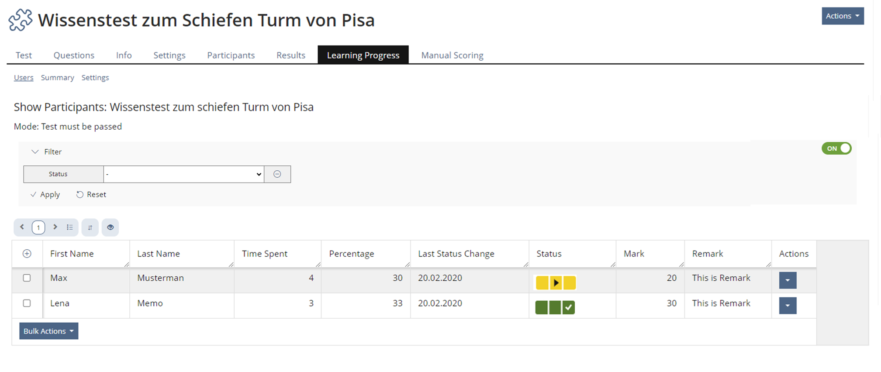Screen dimensions: 881x372
Task: Apply the status filter
Action: click(x=45, y=195)
